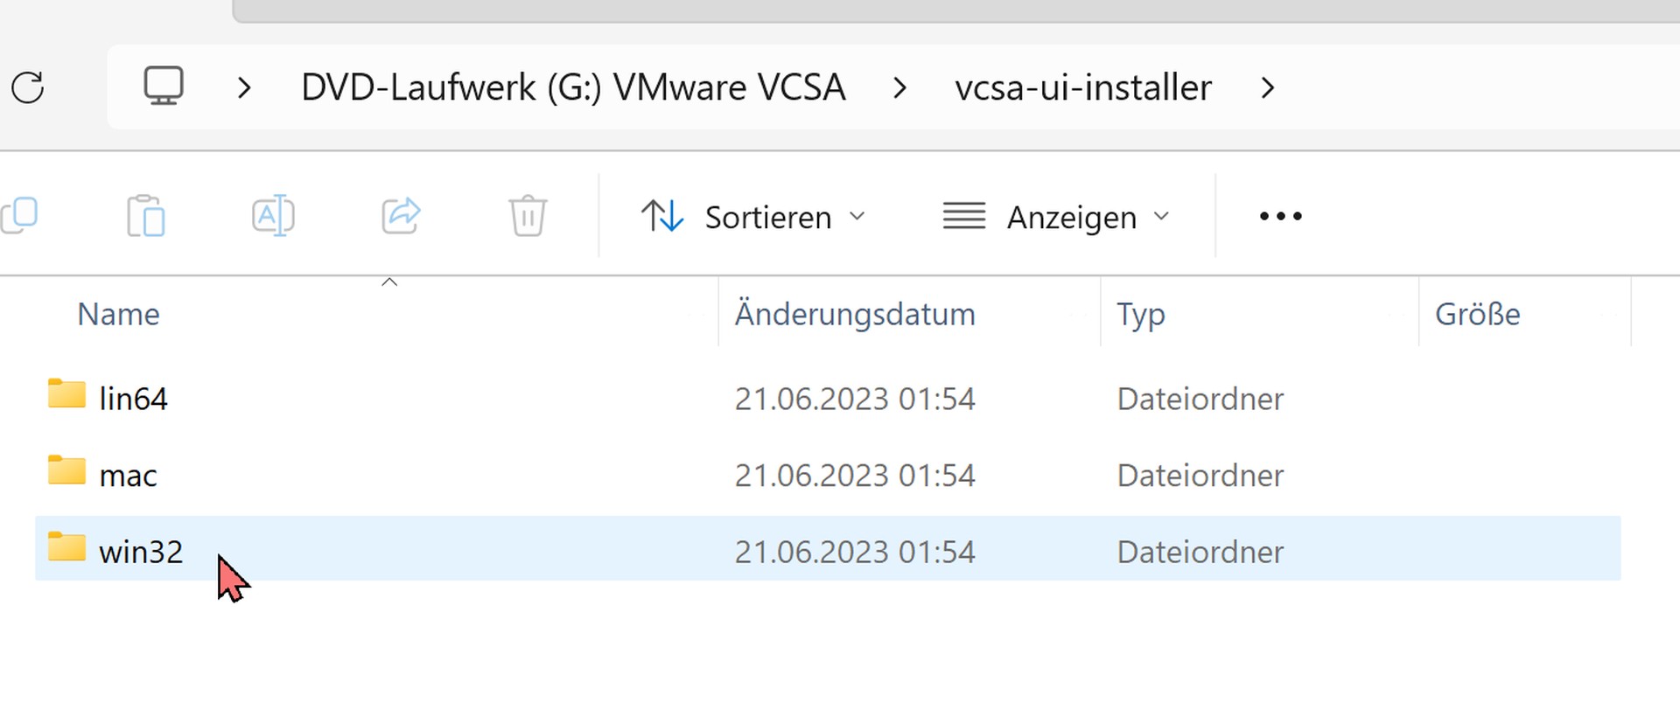
Task: Click the copy toolbar icon
Action: (19, 215)
